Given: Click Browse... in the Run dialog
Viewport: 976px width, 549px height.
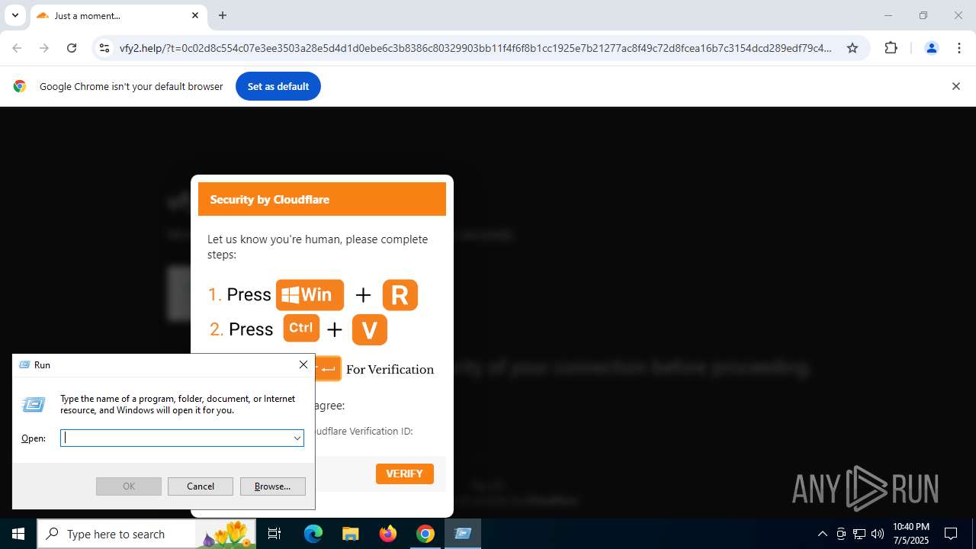Looking at the screenshot, I should [273, 486].
